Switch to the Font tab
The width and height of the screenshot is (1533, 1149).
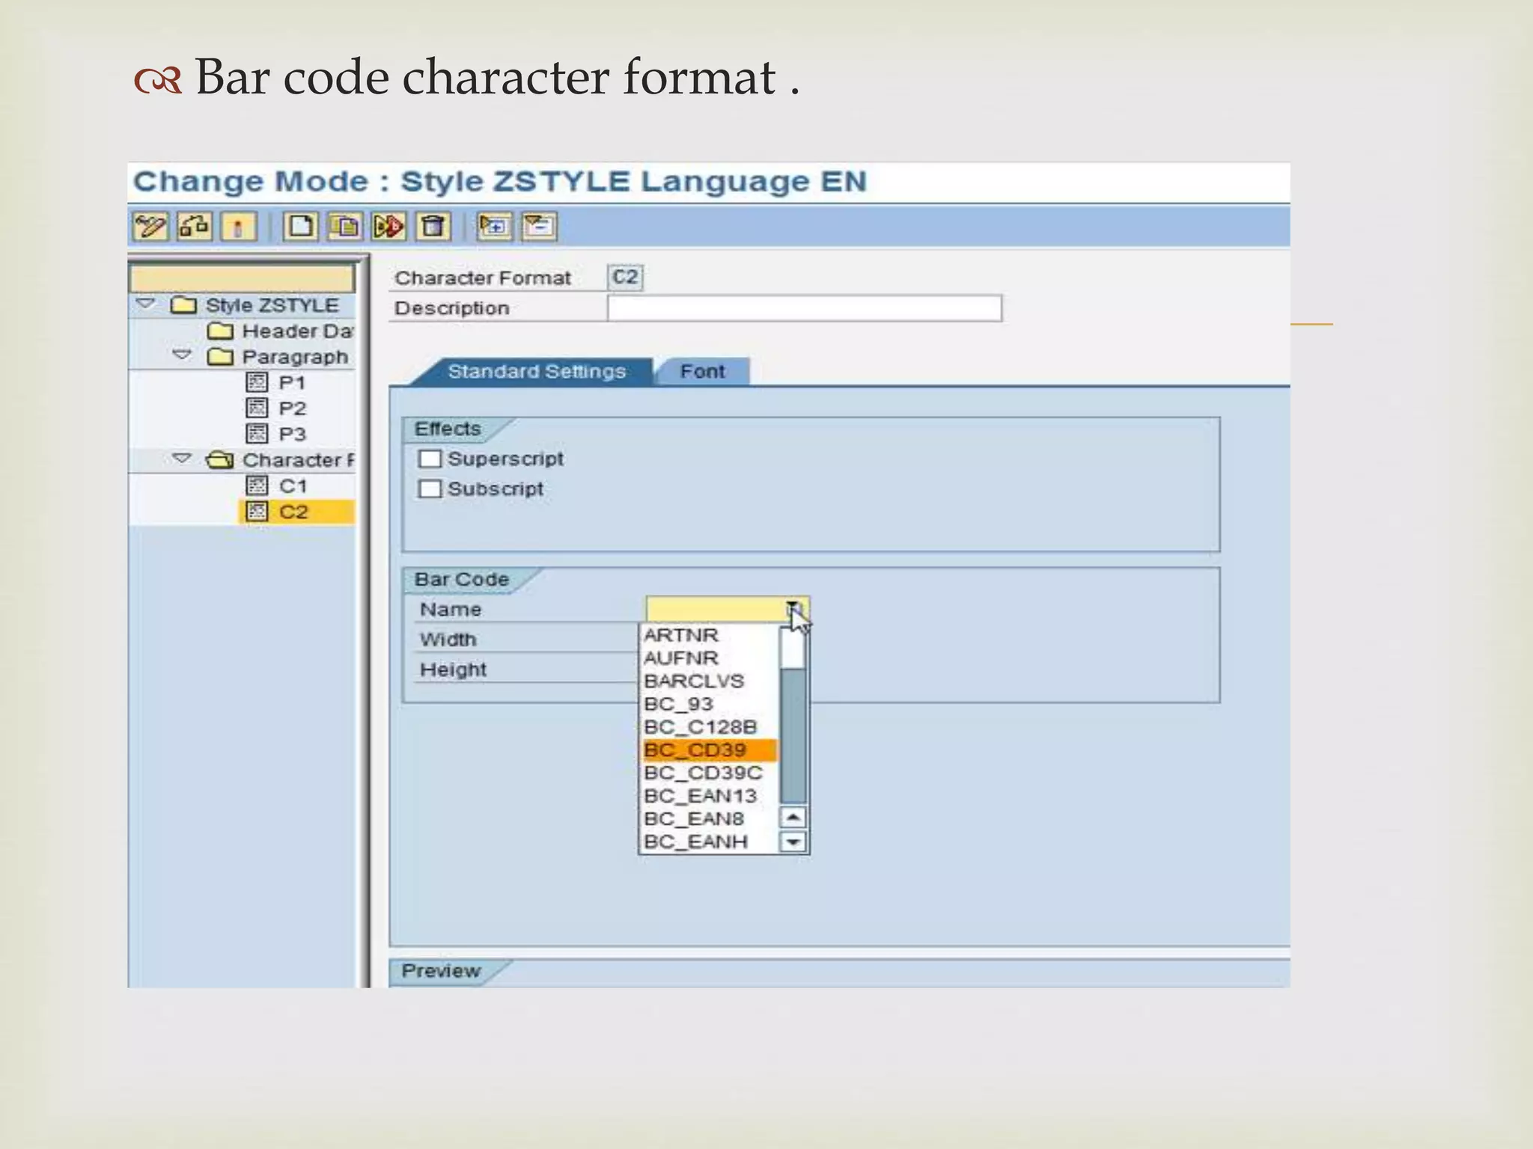click(x=702, y=372)
